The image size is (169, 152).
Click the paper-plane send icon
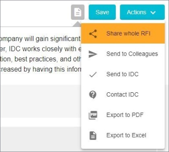pos(93,54)
